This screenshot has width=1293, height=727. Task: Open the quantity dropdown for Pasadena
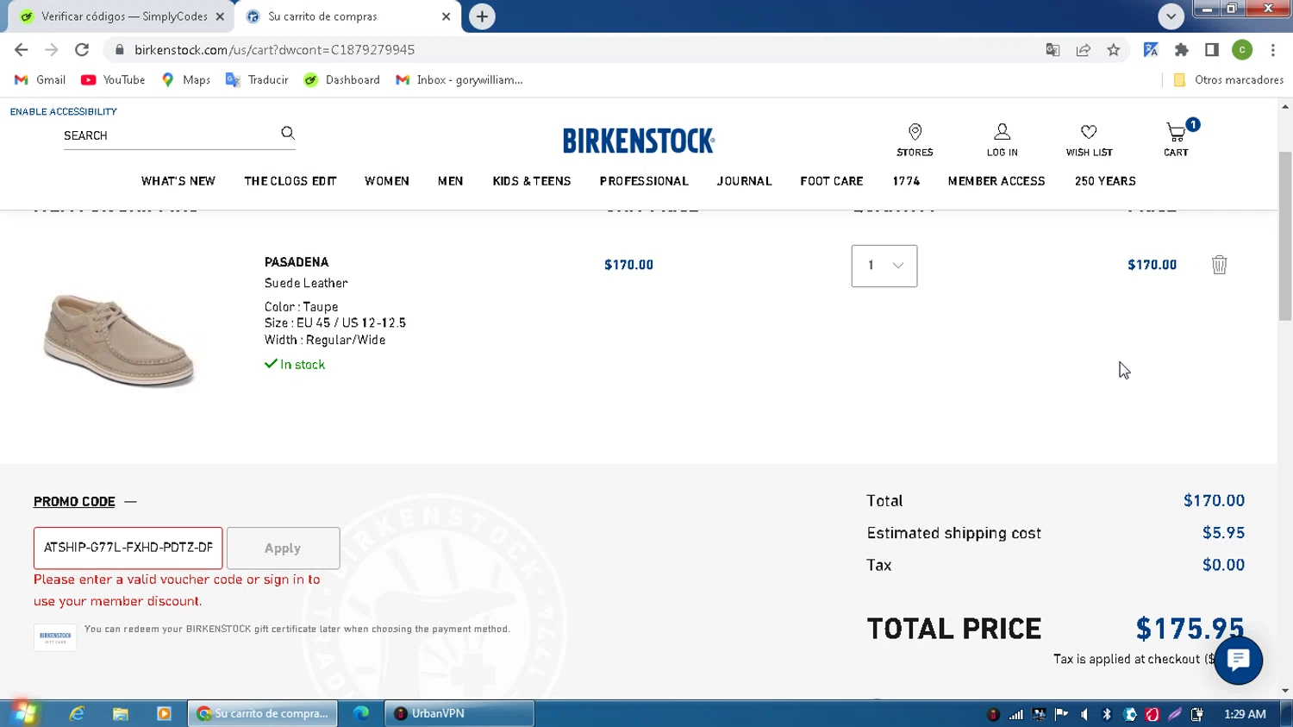884,266
